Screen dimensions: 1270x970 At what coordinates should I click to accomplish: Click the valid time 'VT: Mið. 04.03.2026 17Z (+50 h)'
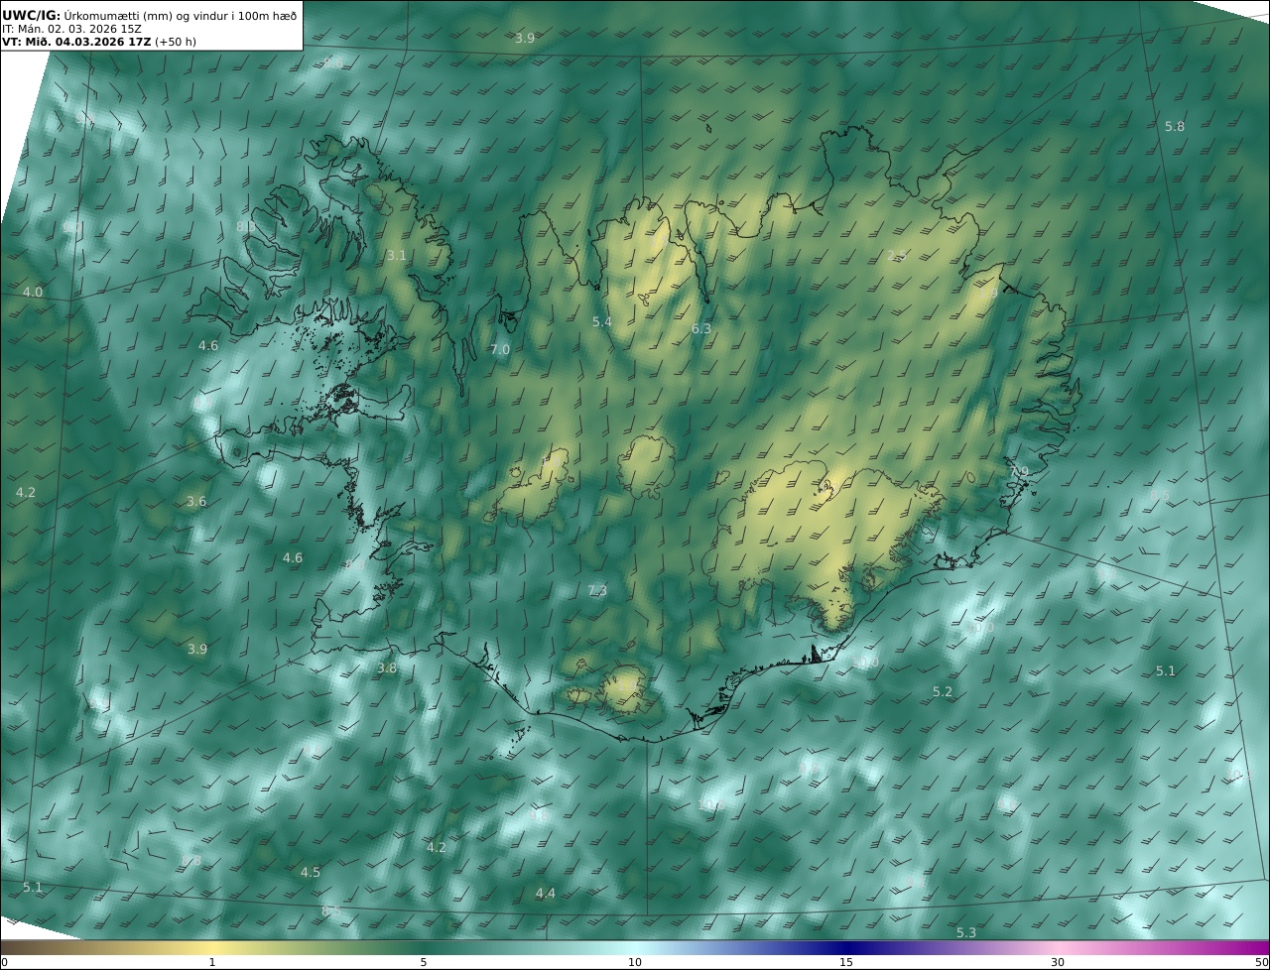(99, 42)
